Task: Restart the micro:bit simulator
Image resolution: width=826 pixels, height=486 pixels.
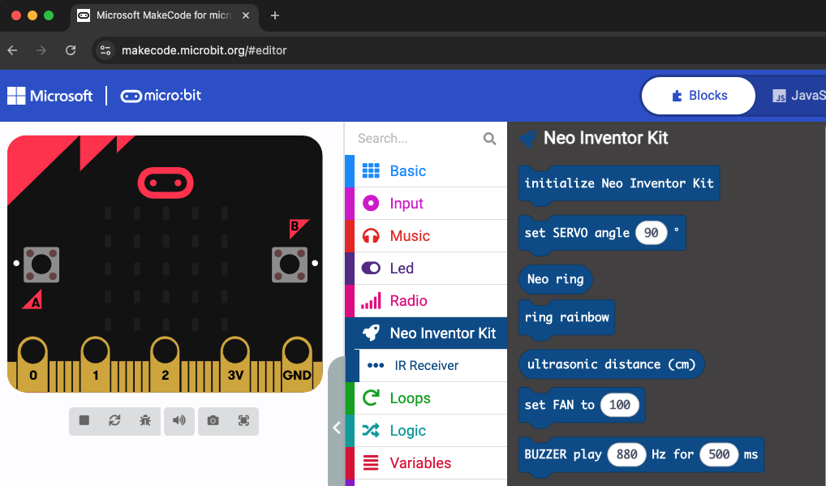Action: [114, 421]
